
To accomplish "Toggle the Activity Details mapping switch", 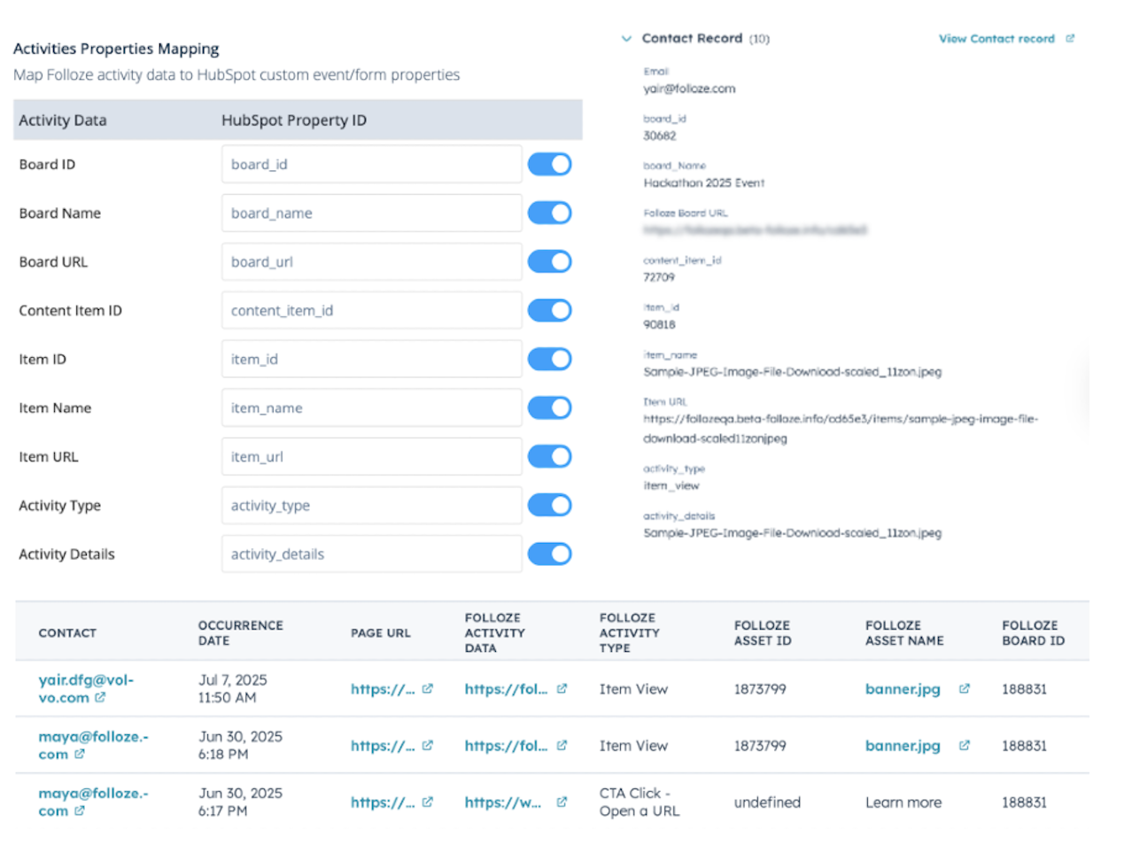I will click(549, 554).
